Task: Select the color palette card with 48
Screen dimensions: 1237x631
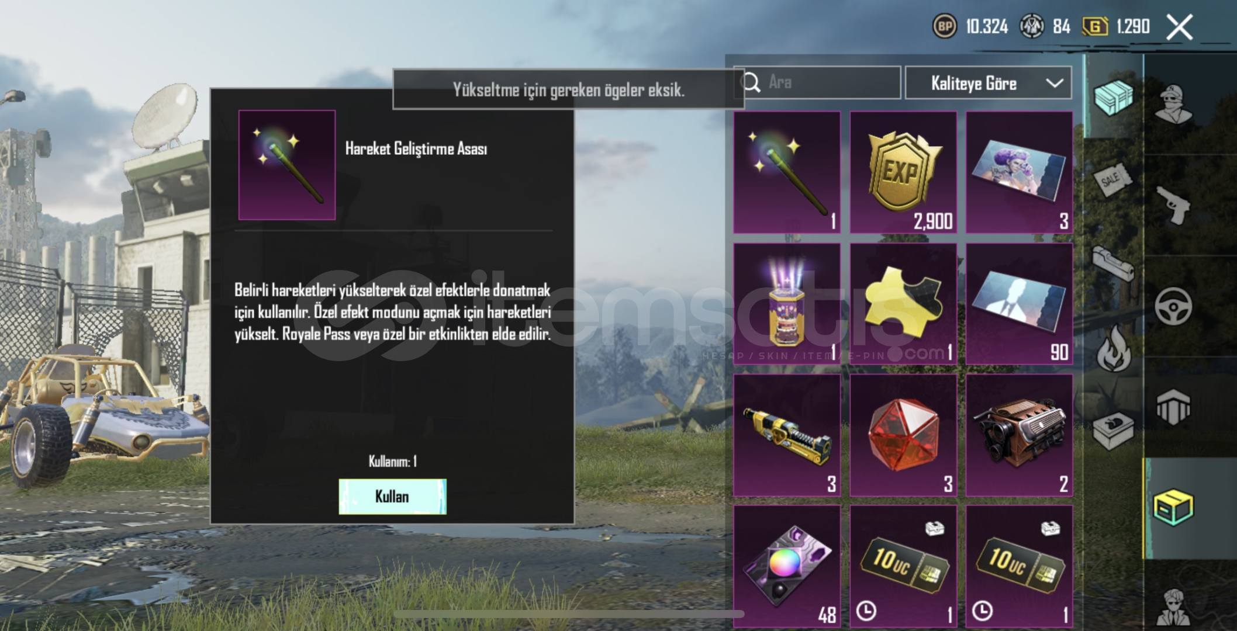Action: click(x=787, y=567)
